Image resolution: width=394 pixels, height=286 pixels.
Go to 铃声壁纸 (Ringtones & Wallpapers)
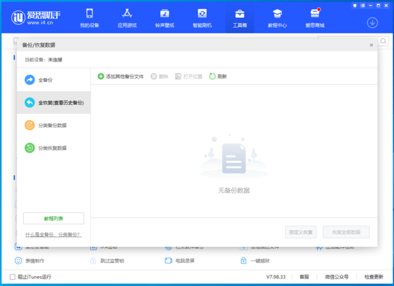click(164, 18)
